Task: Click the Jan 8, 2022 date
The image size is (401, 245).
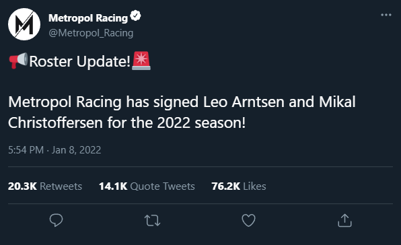Action: click(x=76, y=150)
